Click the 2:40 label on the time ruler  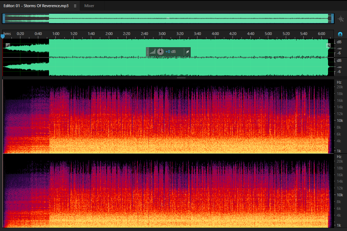pyautogui.click(x=144, y=34)
